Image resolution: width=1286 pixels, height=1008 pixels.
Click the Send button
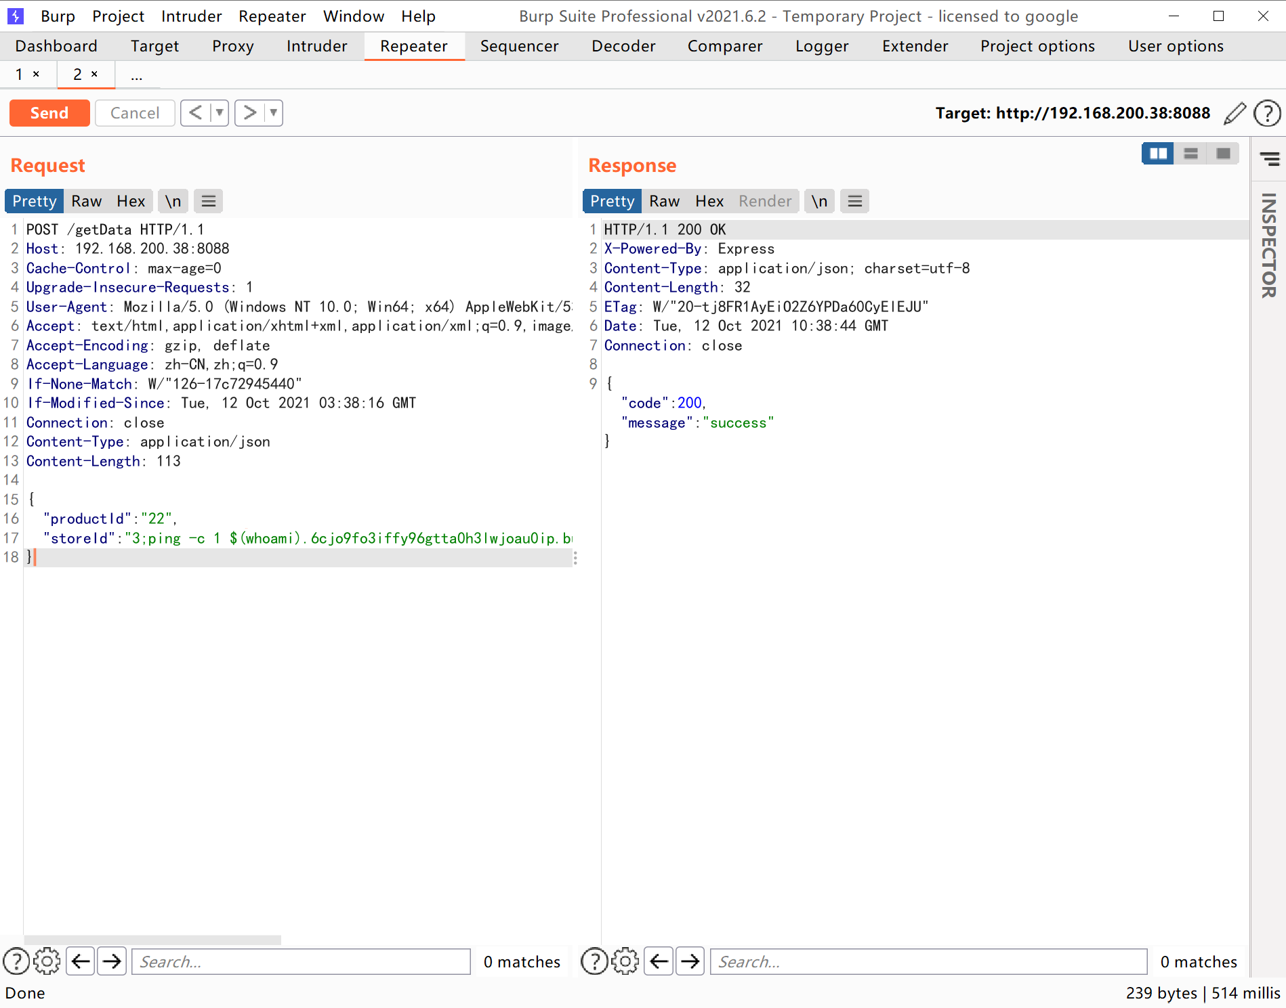point(49,113)
